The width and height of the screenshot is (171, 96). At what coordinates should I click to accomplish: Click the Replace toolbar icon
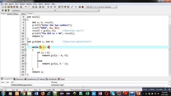tap(36, 7)
